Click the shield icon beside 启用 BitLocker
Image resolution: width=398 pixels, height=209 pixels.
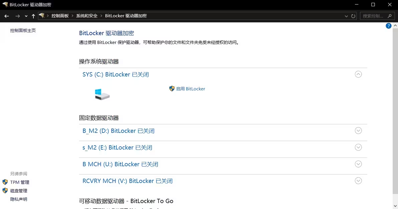tap(171, 88)
